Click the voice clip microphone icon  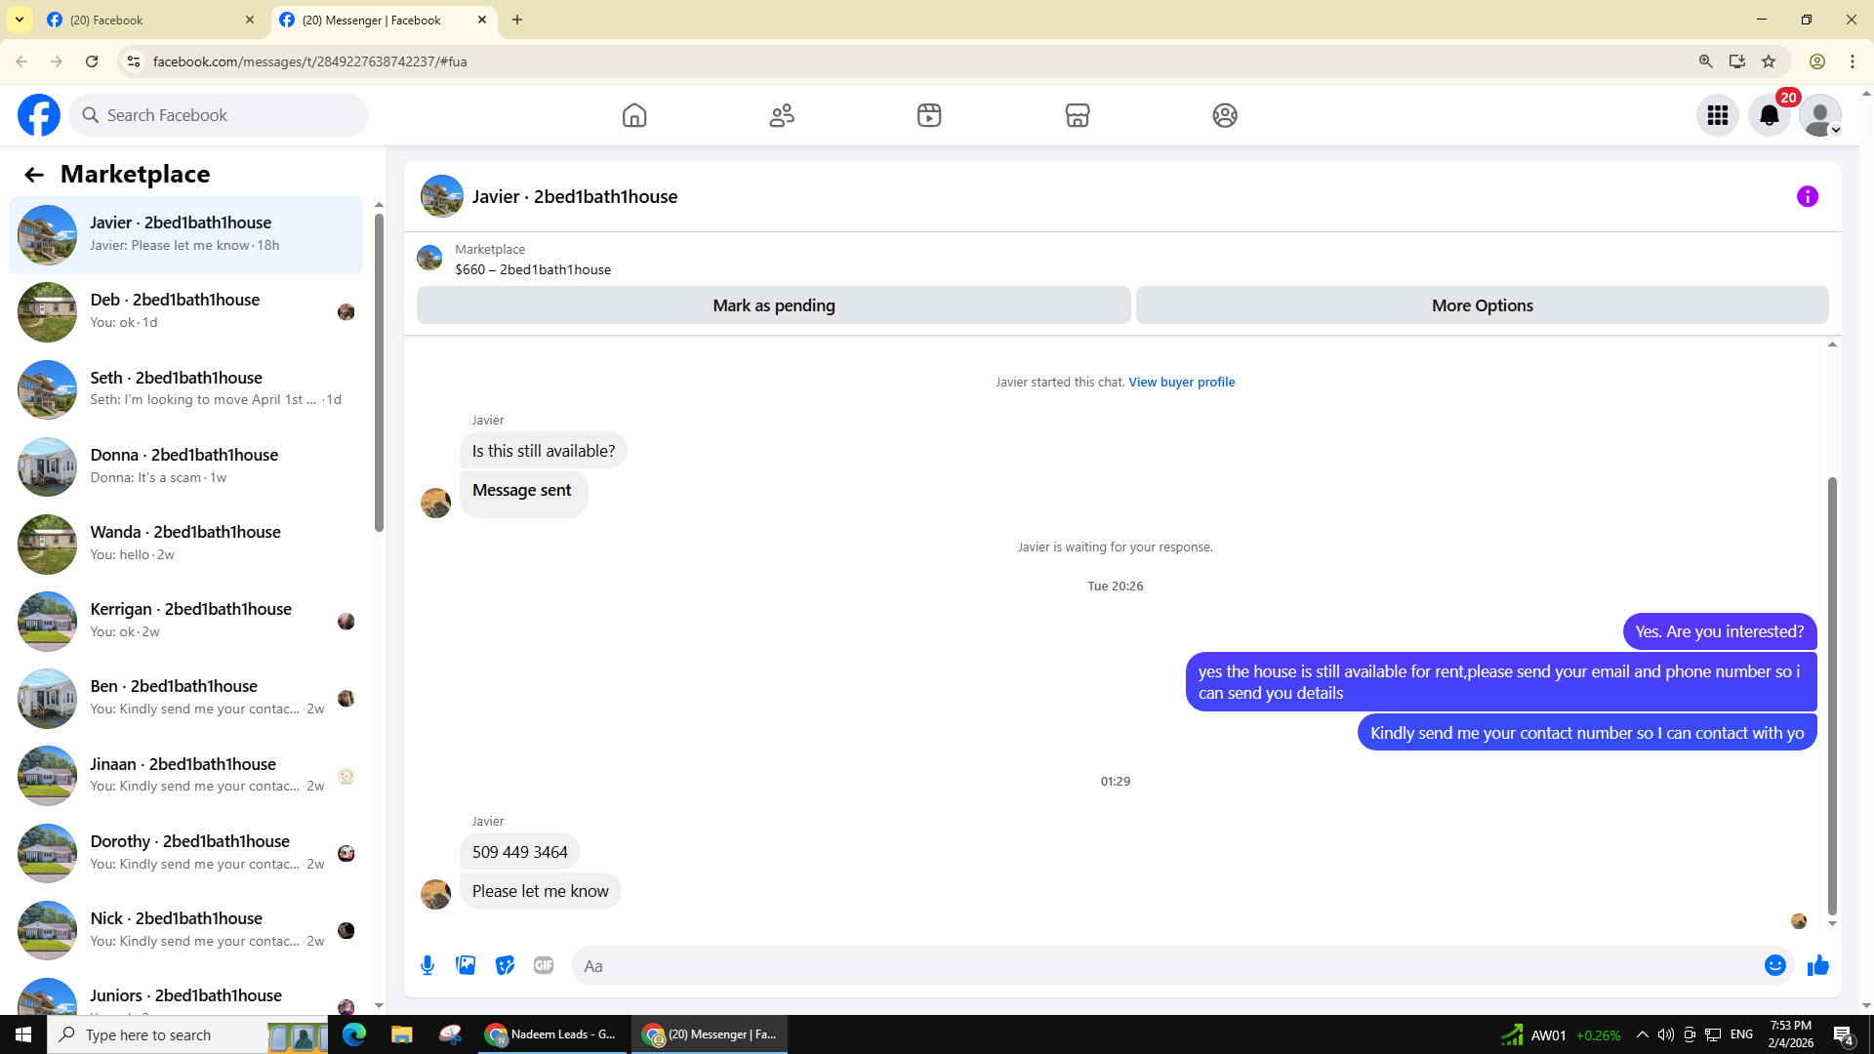coord(428,965)
